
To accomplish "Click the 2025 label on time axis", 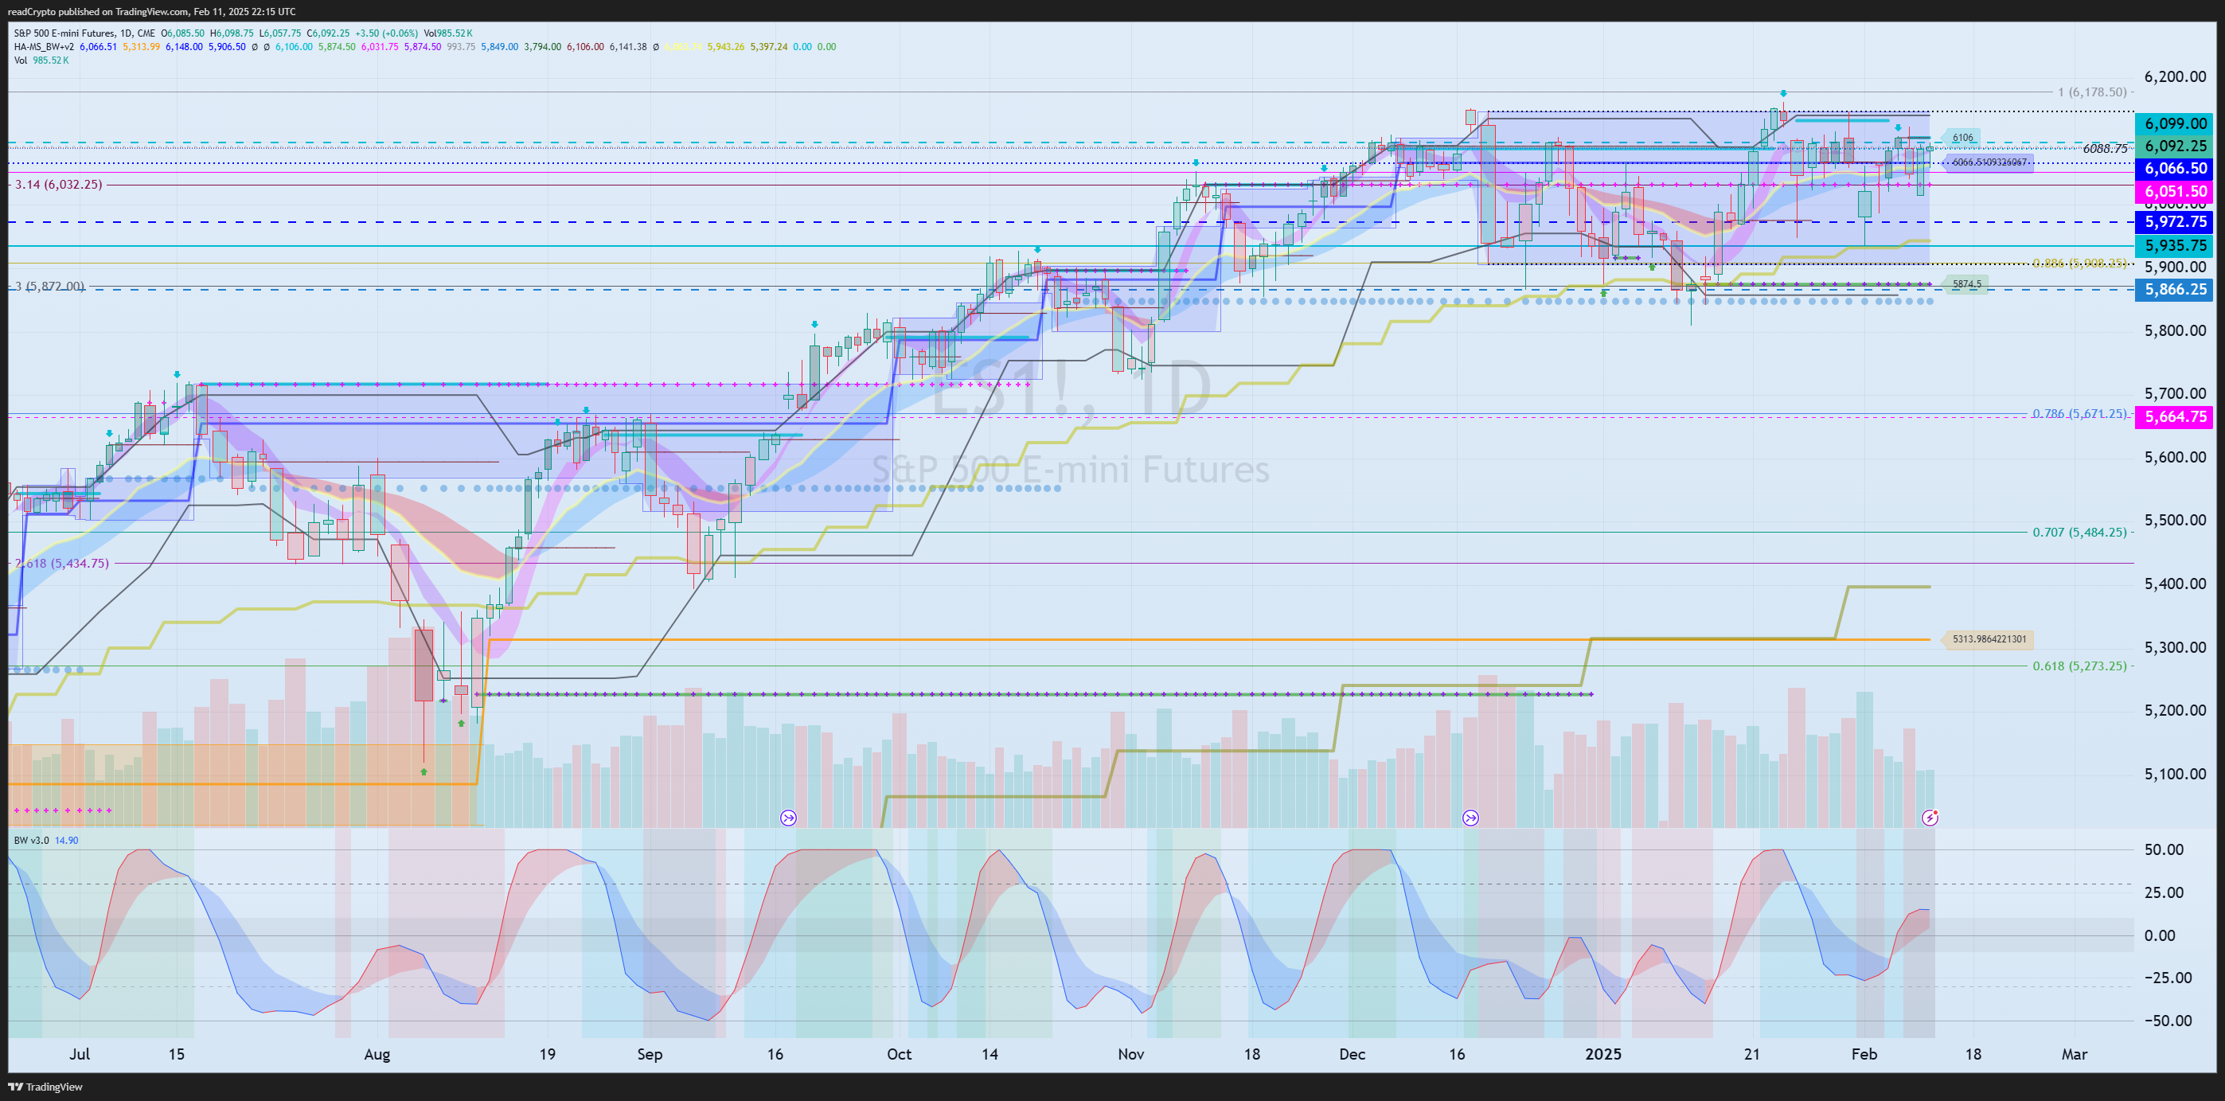I will (1604, 1054).
